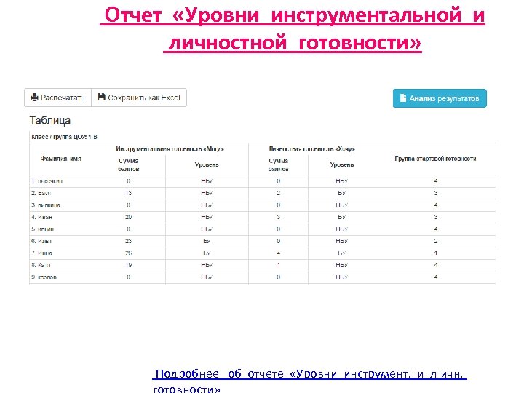
Task: Select row 3 student name
Action: tap(46, 205)
